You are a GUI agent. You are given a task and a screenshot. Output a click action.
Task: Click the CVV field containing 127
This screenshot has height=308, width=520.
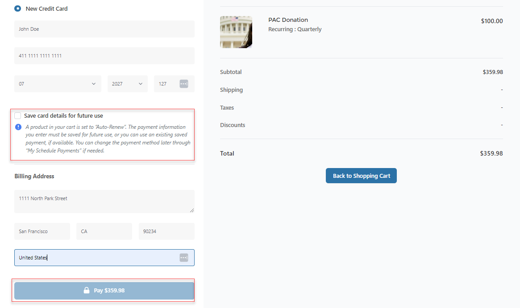pyautogui.click(x=166, y=84)
